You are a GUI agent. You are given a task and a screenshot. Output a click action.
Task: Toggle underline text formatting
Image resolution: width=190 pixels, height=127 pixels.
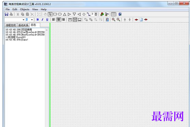click(x=47, y=19)
